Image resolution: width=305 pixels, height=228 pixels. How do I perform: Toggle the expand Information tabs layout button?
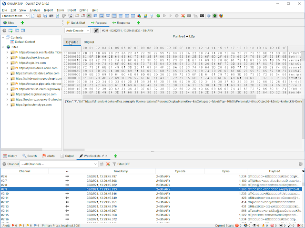click(102, 16)
